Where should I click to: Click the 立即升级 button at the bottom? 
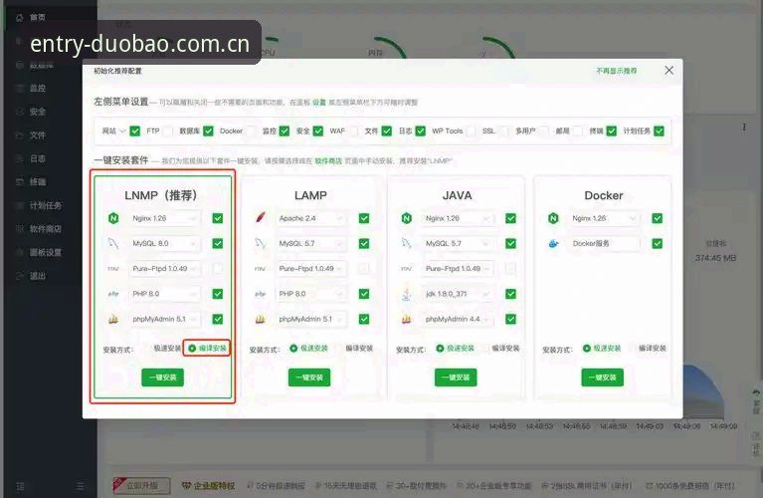click(141, 485)
